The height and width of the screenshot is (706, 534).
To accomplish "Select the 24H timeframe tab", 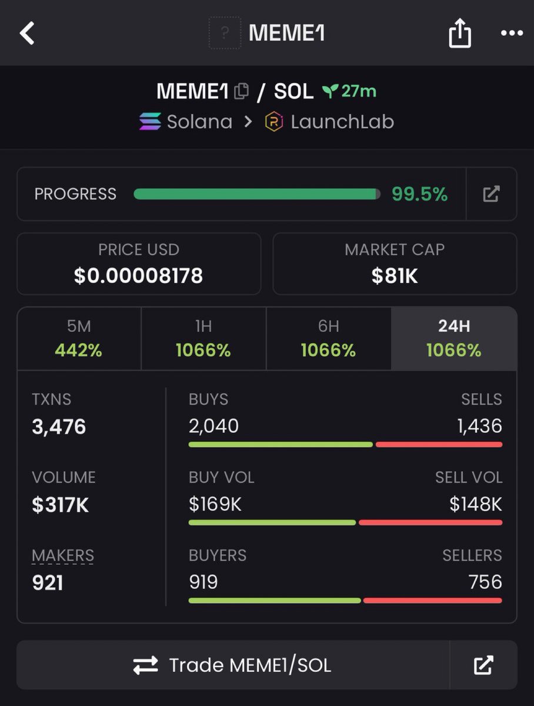I will (x=454, y=339).
